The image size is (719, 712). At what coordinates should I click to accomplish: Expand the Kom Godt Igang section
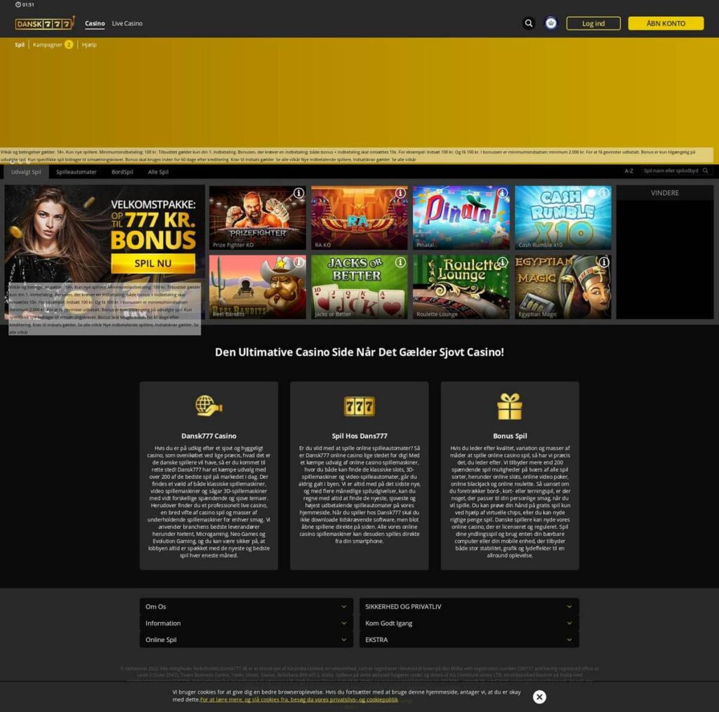click(x=469, y=623)
